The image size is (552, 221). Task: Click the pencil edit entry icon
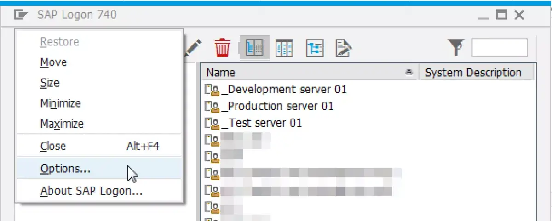pos(193,48)
